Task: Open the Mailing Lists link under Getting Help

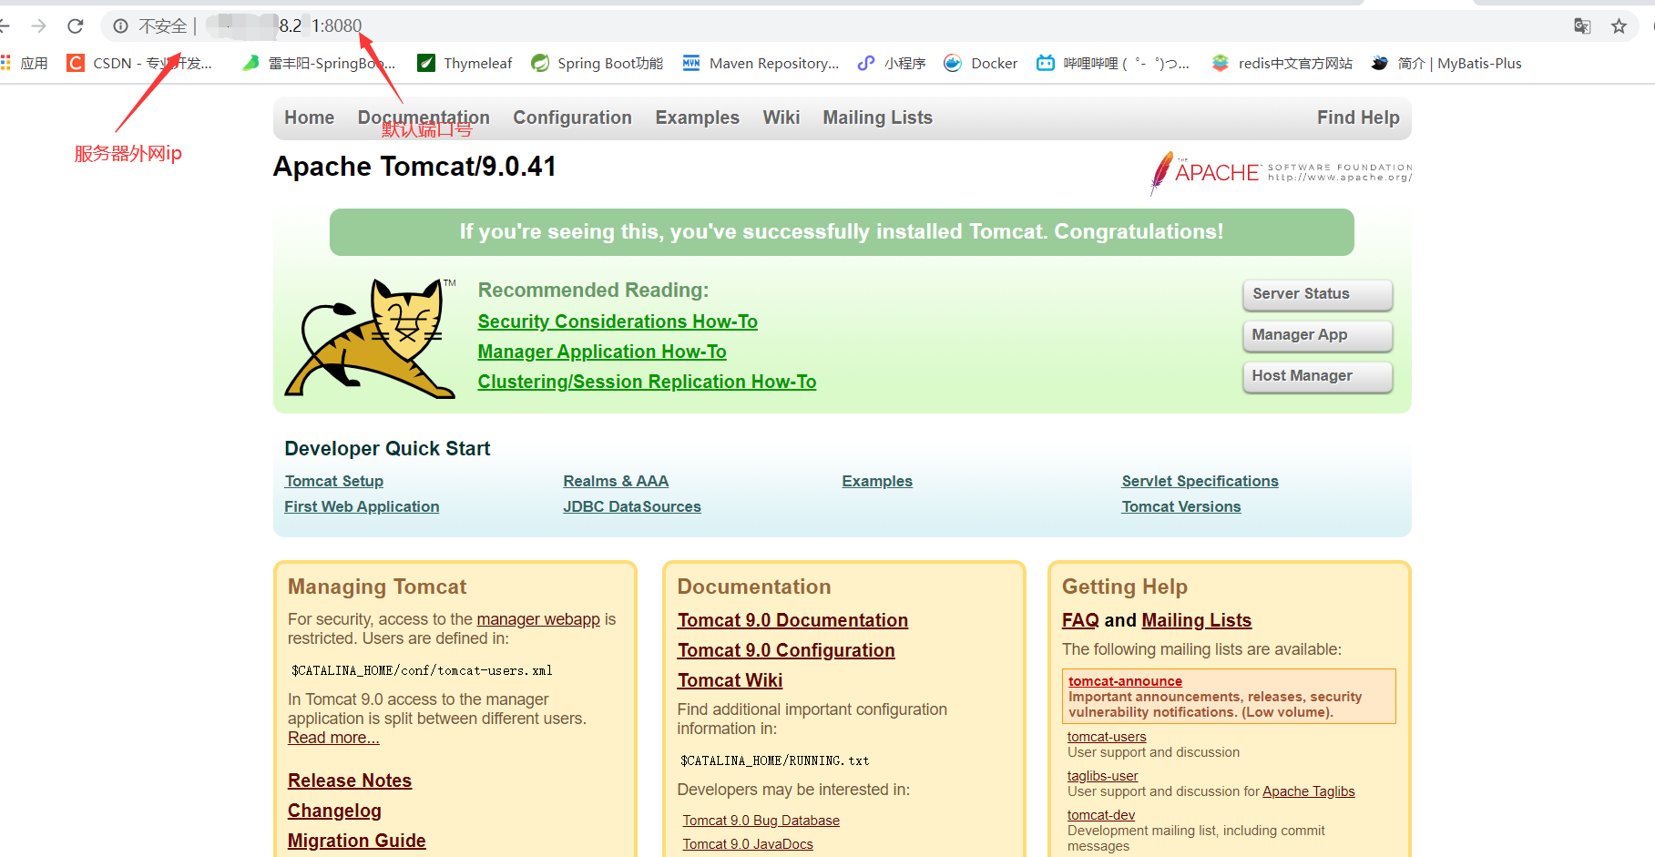Action: (x=1197, y=620)
